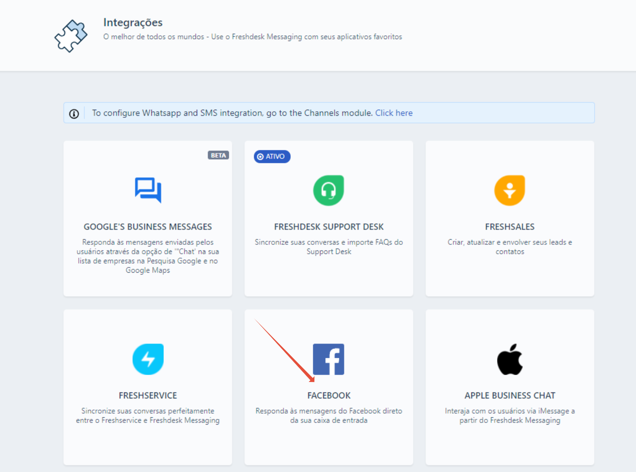Open the FRESHSALES title
The height and width of the screenshot is (472, 636).
click(x=510, y=227)
